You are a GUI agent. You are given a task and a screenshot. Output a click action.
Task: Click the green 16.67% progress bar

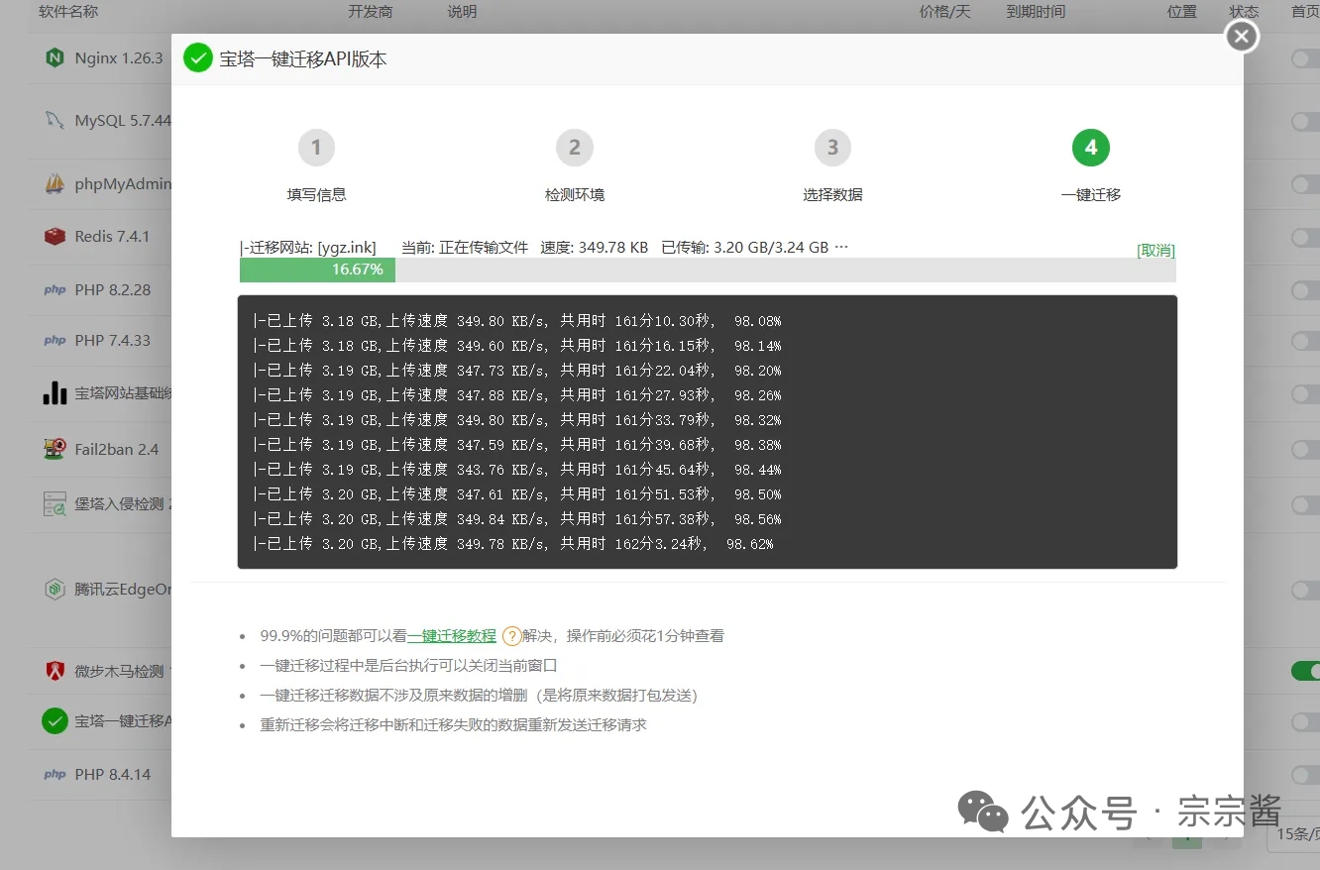click(x=317, y=270)
